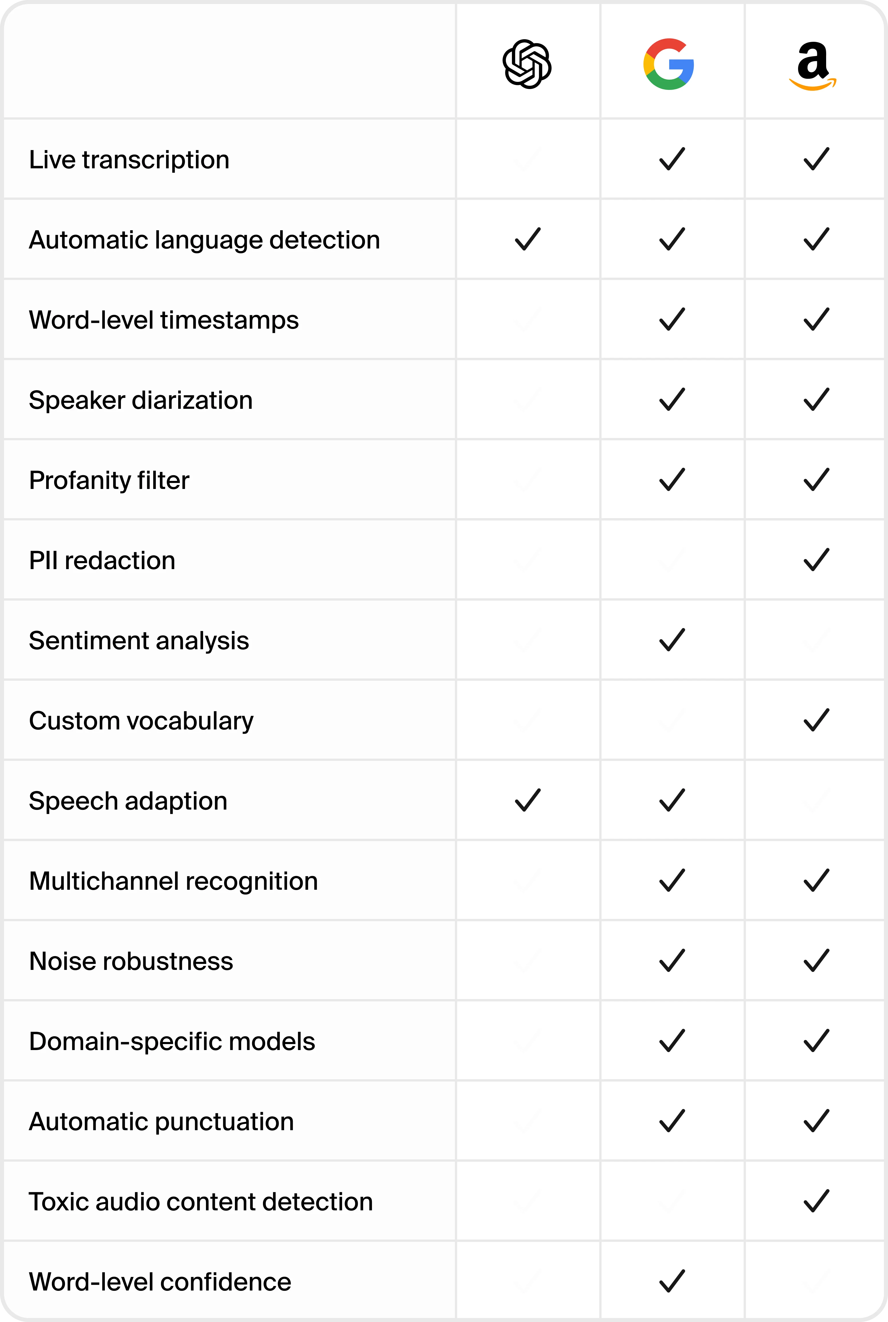This screenshot has height=1322, width=888.
Task: Click the Google logo in header
Action: [669, 64]
